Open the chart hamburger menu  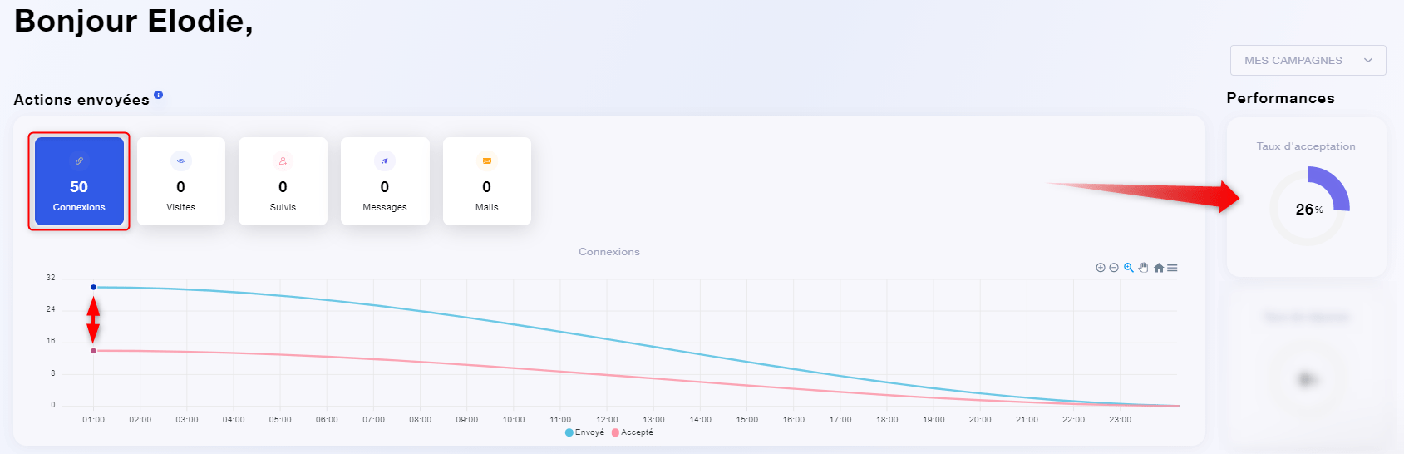pyautogui.click(x=1172, y=268)
